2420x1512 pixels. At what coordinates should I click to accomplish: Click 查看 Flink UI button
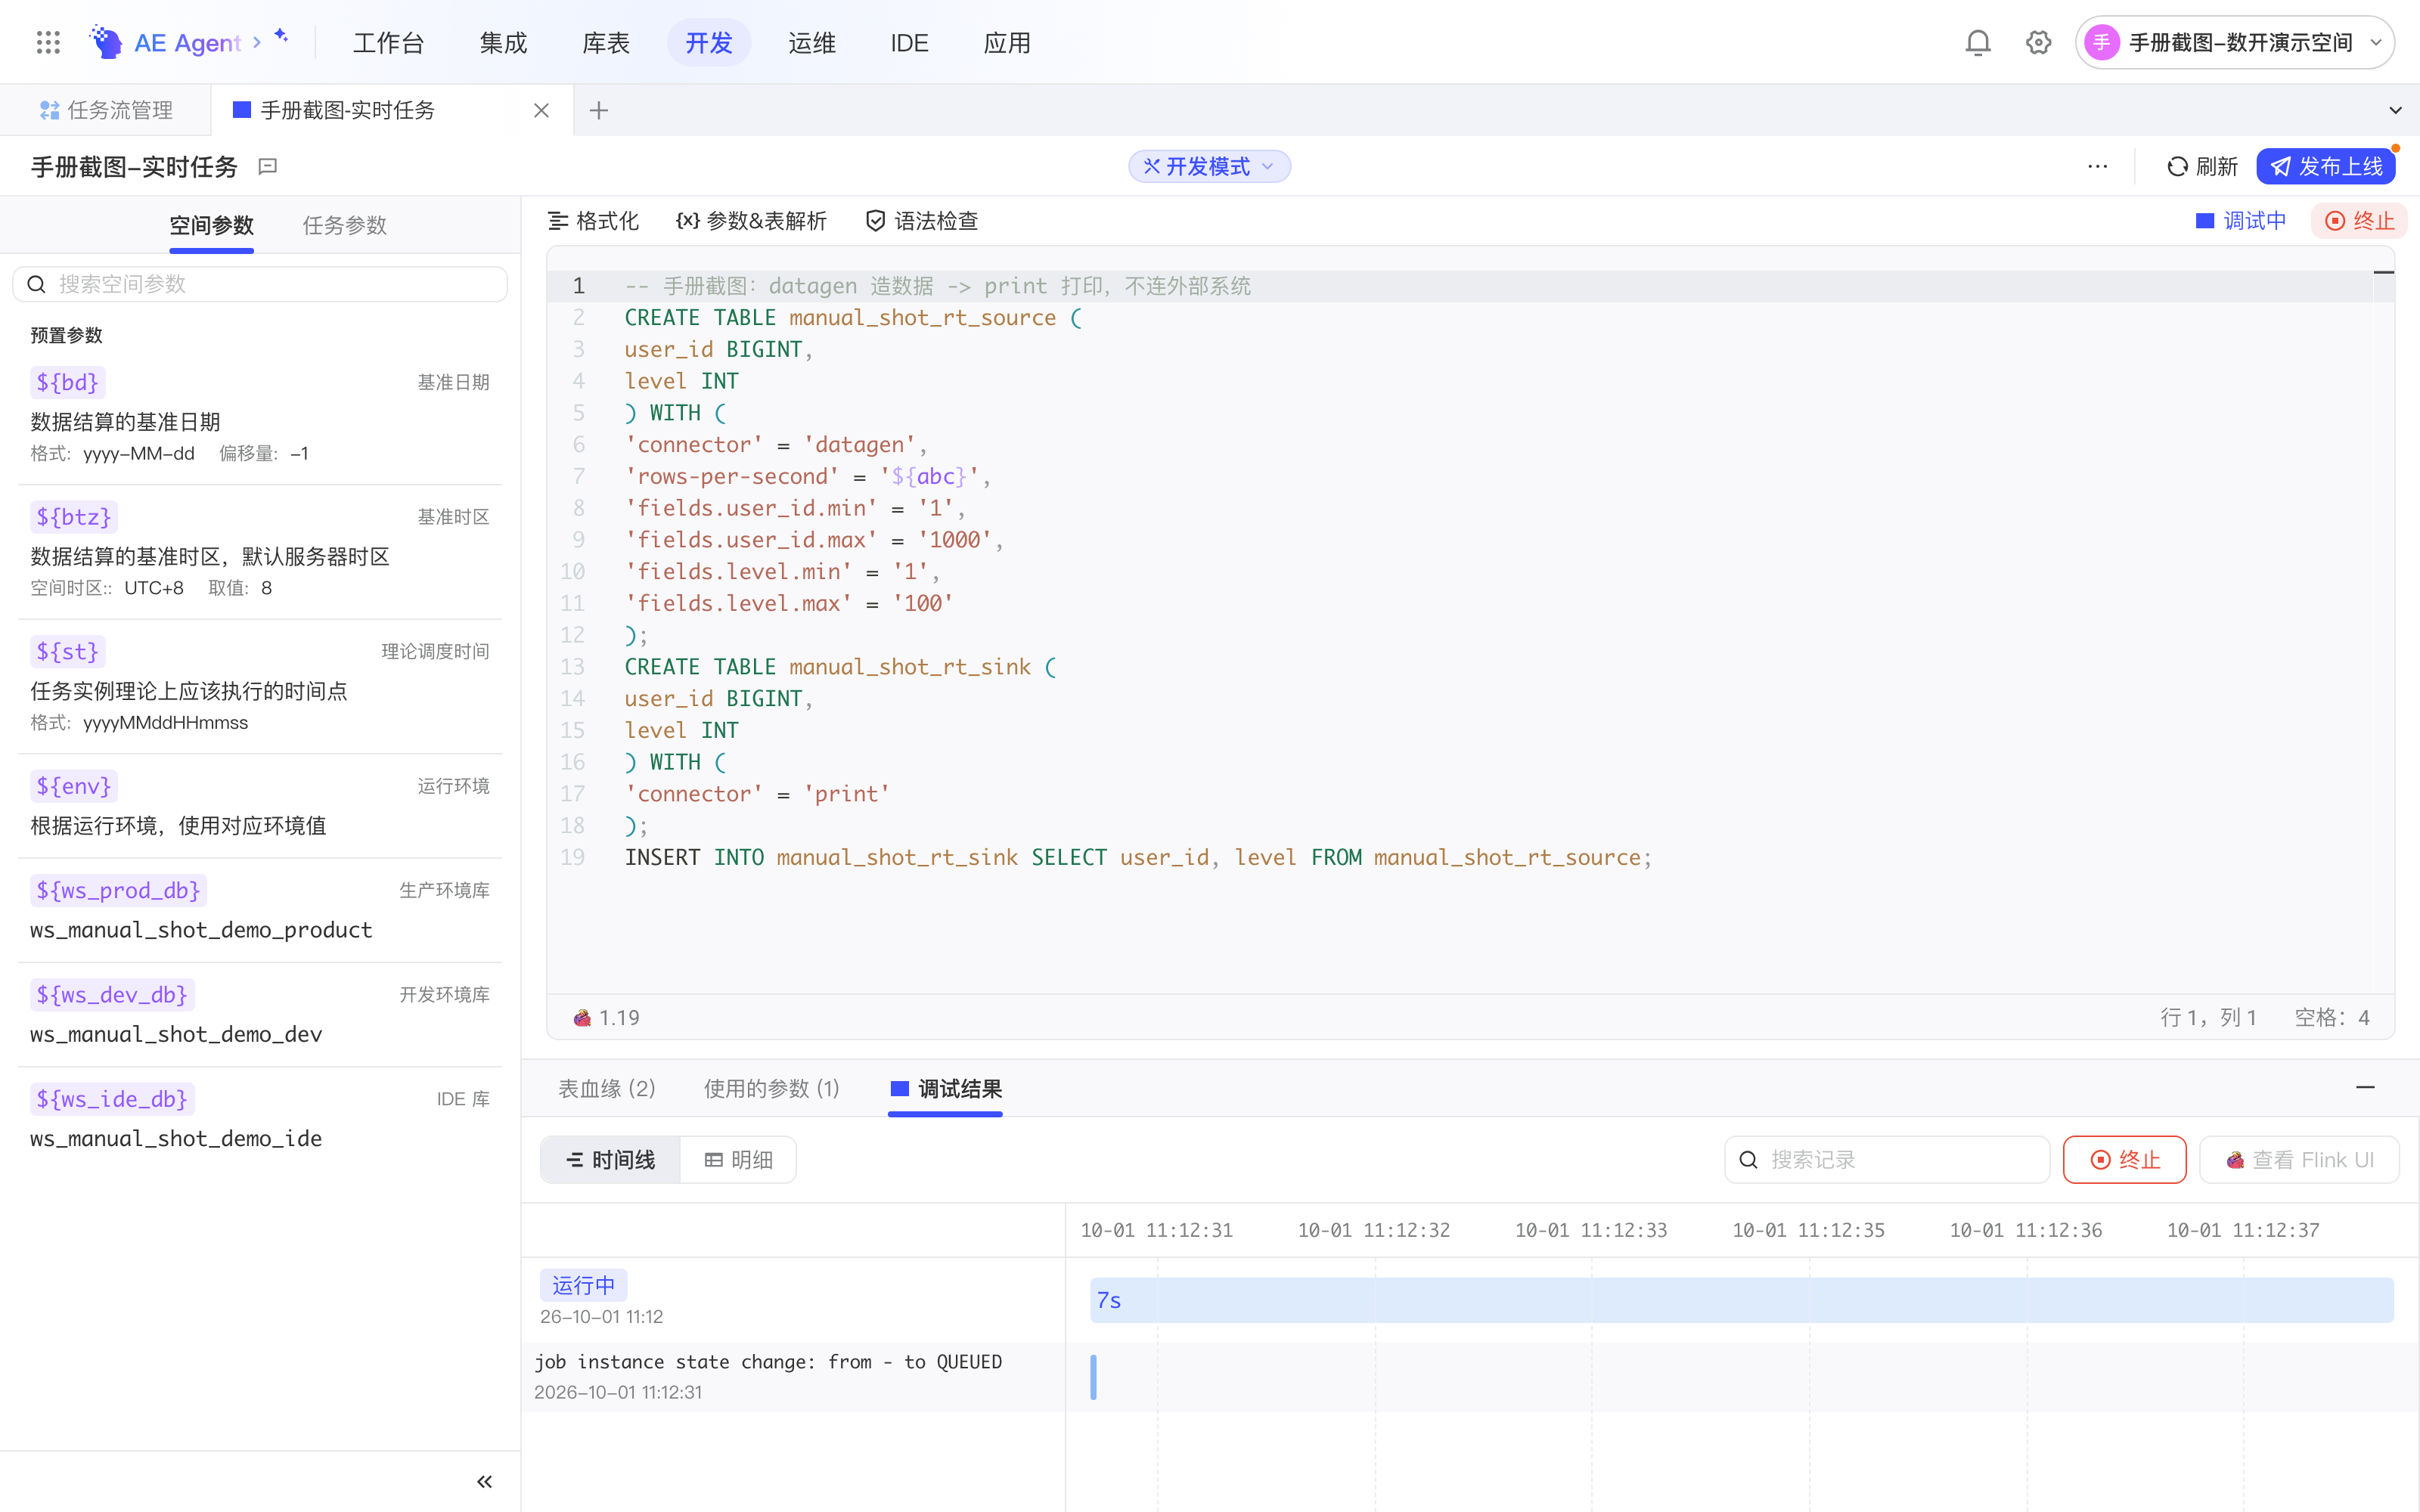click(2299, 1159)
